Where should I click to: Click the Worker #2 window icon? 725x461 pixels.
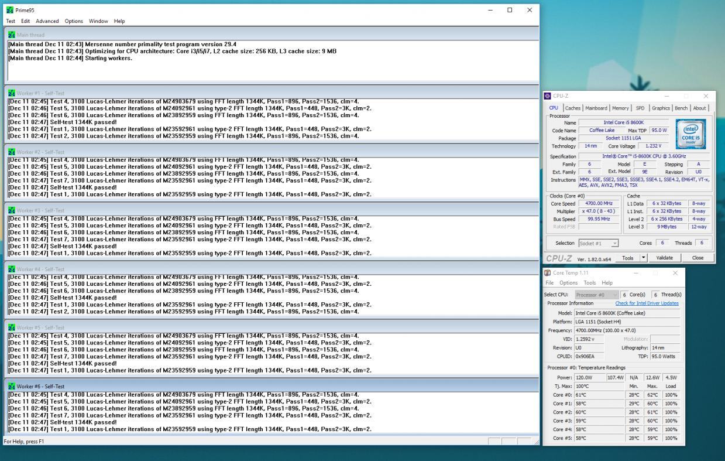[12, 152]
